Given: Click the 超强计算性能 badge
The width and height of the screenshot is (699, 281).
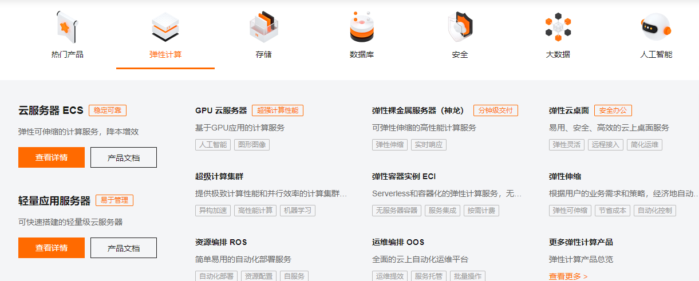Looking at the screenshot, I should coord(278,110).
